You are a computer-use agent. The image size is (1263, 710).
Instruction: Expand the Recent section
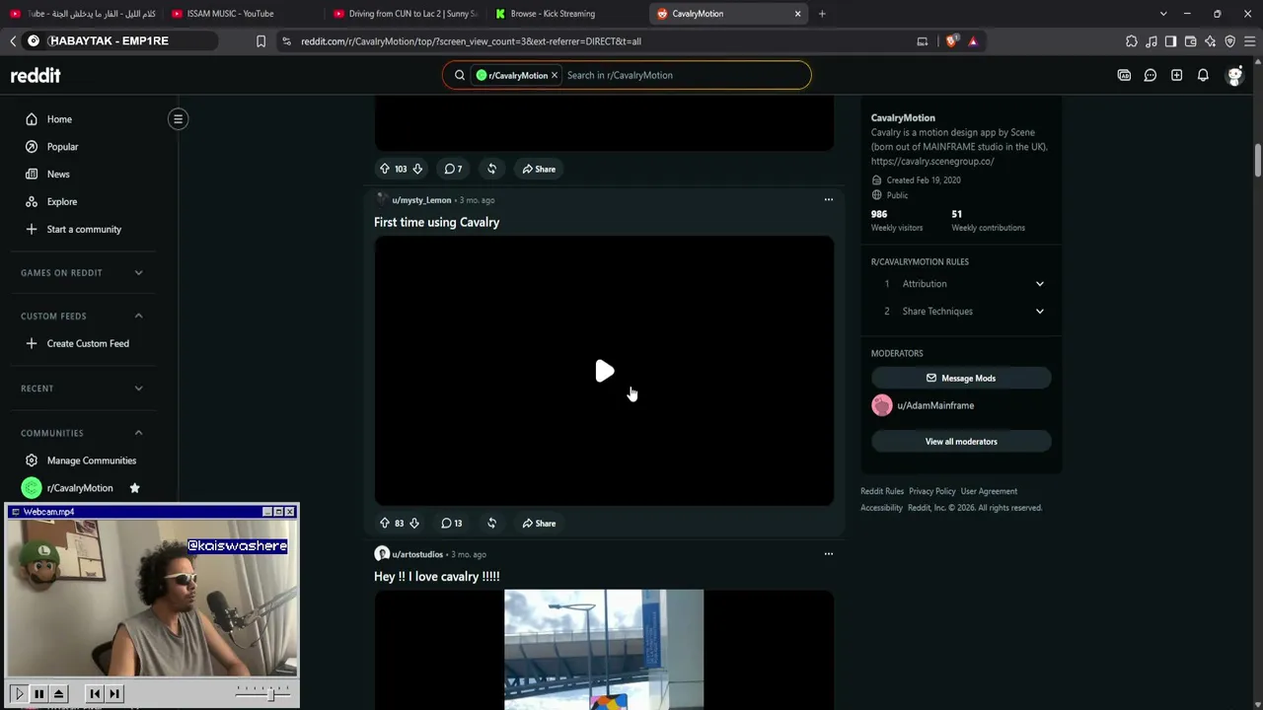81,389
